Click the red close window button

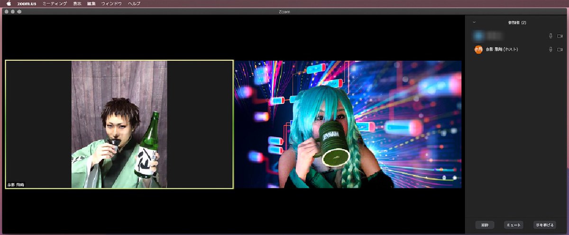pos(6,12)
